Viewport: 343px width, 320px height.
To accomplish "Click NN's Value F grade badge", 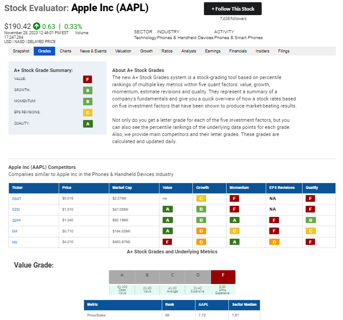I will coord(168,242).
